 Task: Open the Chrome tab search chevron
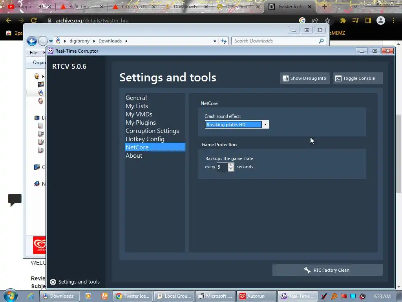[355, 7]
